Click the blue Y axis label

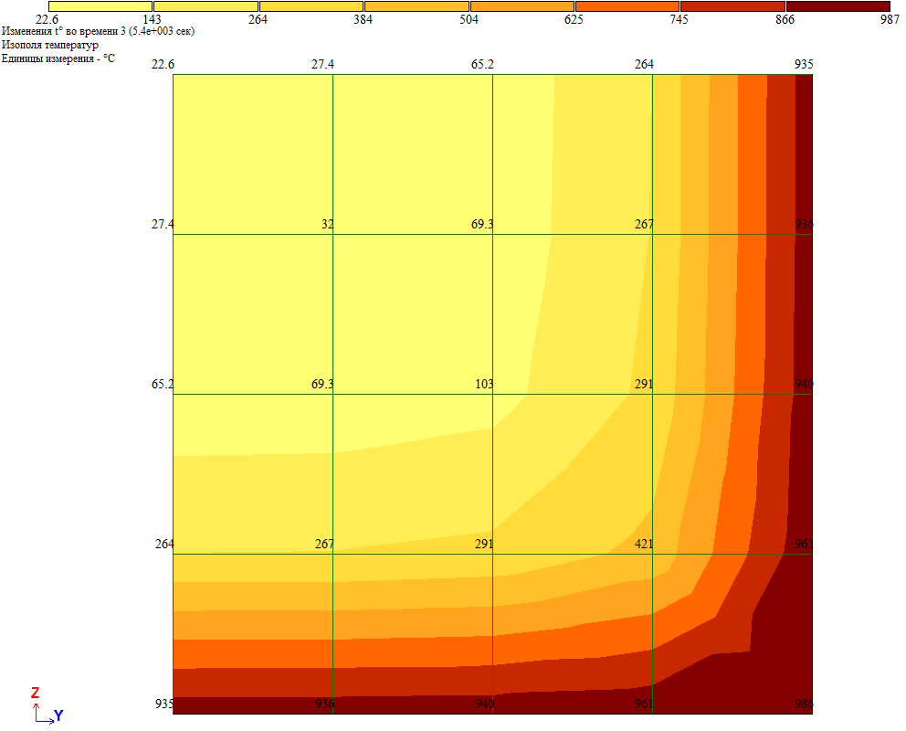(x=58, y=716)
